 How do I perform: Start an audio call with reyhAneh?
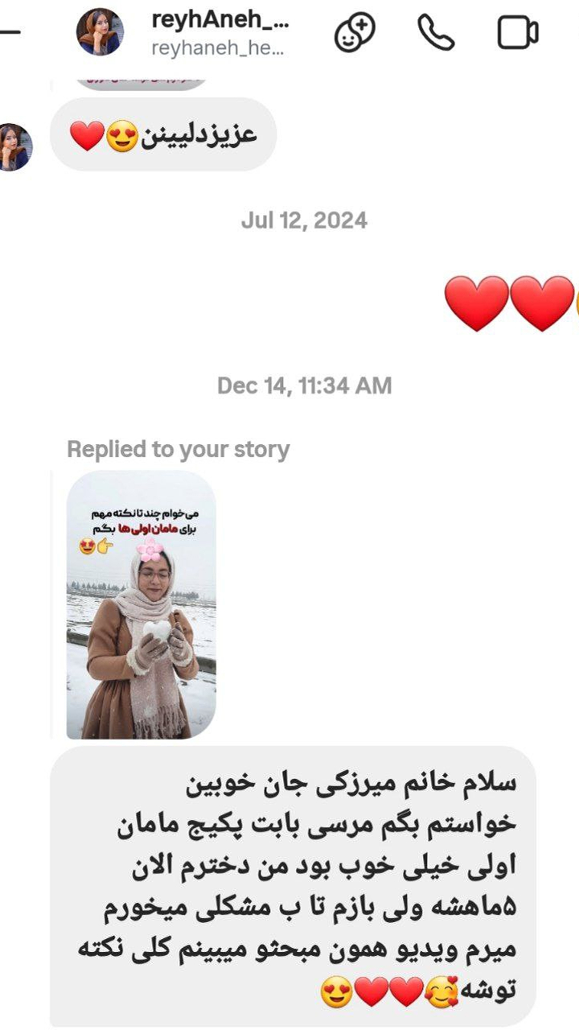point(436,33)
